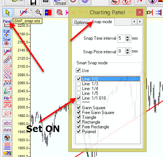Viewport: 163px width, 157px height.
Task: Toggle the Free Rectangle checkbox
Action: [78, 127]
